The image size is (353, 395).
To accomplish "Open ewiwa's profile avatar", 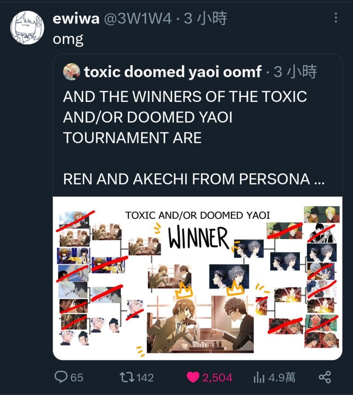I will click(27, 27).
